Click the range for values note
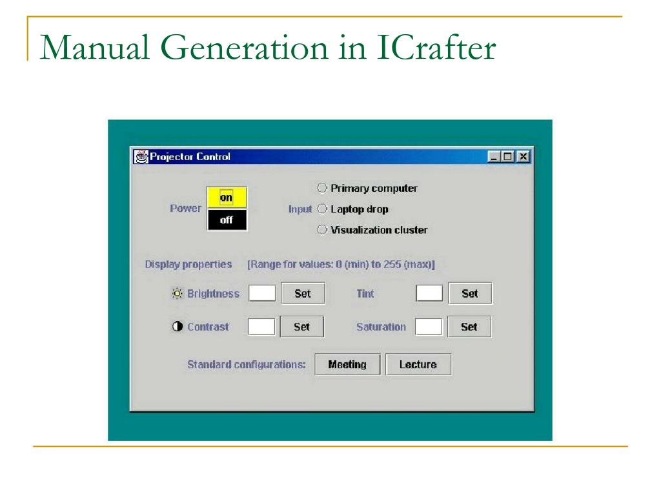Image resolution: width=661 pixels, height=496 pixels. pos(341,264)
